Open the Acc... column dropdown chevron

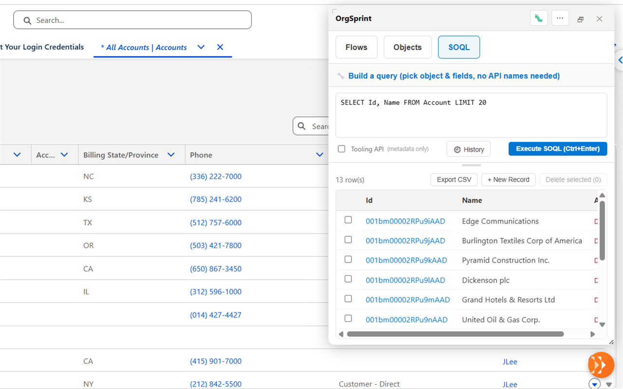coord(64,155)
